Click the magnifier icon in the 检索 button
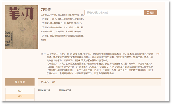The width and height of the screenshot is (172, 104). (x=148, y=13)
